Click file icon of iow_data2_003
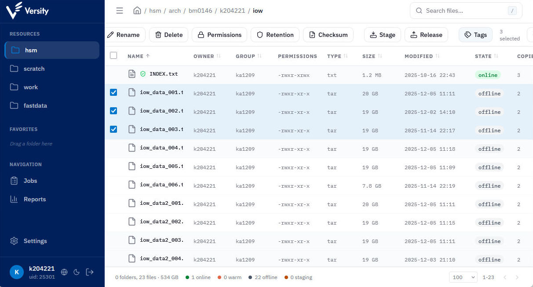The width and height of the screenshot is (533, 287). (131, 240)
